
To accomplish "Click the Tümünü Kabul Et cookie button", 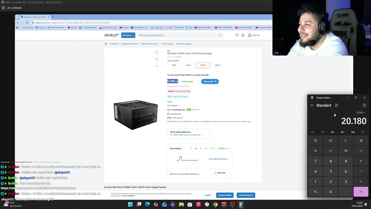I will tap(246, 195).
